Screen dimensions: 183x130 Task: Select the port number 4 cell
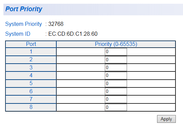tap(31, 76)
